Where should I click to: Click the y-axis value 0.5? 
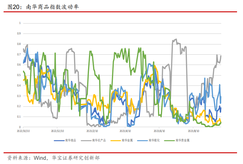tap(19, 75)
